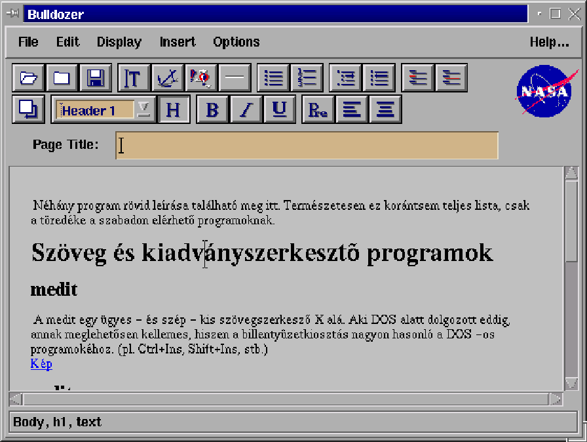Click the red-marked lines icon with short red line

pos(418,78)
